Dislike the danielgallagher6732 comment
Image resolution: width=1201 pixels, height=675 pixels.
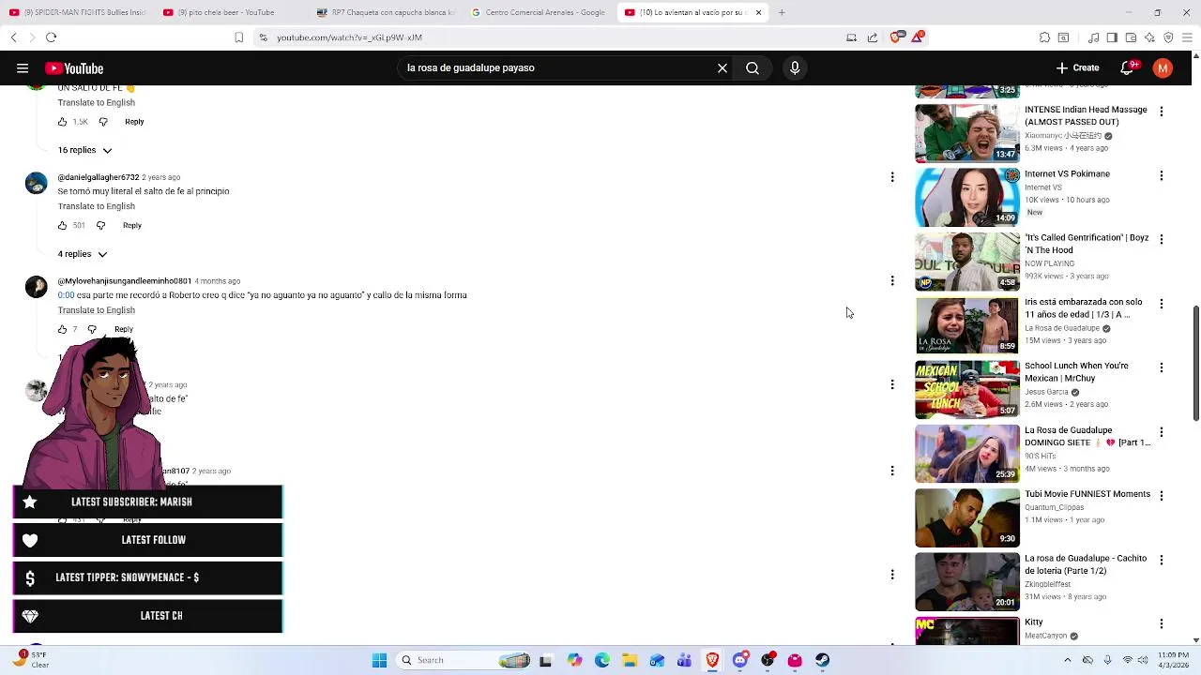coord(100,226)
